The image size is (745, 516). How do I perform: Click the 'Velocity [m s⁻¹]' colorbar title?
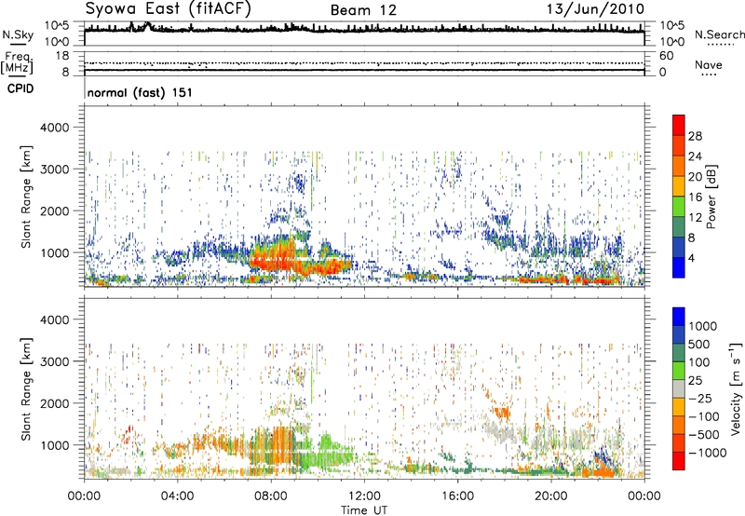736,388
